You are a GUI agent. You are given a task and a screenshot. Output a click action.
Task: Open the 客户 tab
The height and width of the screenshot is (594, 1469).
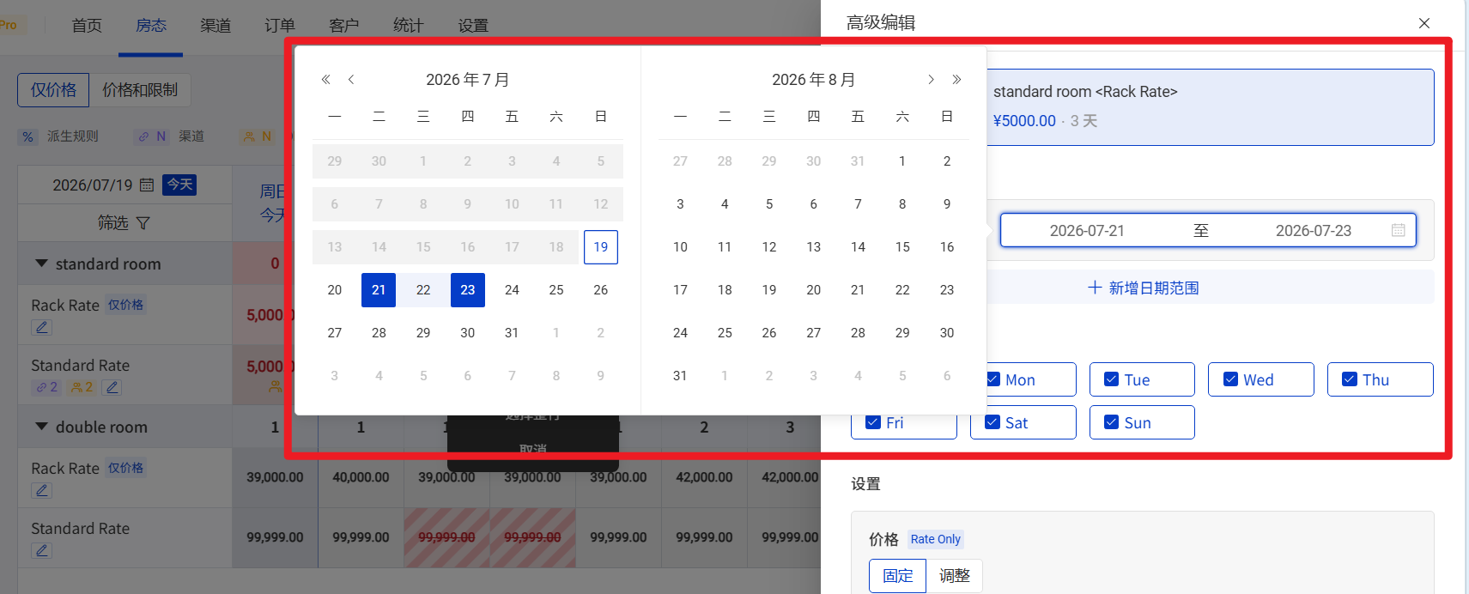click(x=344, y=26)
